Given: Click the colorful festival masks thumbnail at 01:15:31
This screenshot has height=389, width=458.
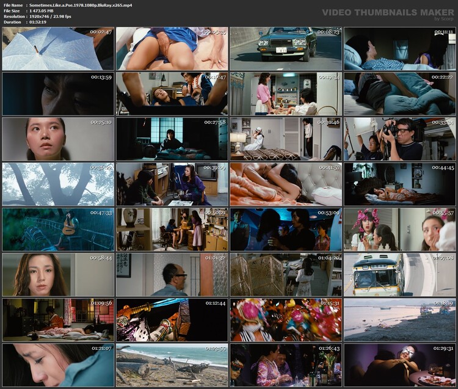Looking at the screenshot, I should [x=286, y=319].
